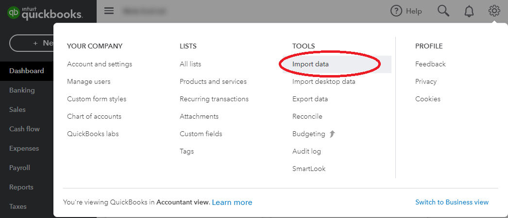
Task: Toggle the hamburger navigation menu
Action: pyautogui.click(x=109, y=11)
